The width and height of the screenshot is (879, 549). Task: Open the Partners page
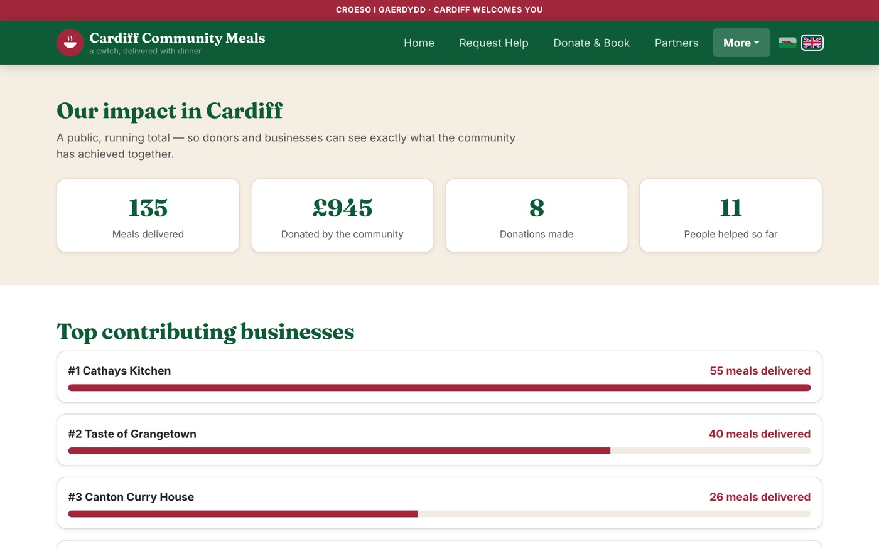point(676,43)
